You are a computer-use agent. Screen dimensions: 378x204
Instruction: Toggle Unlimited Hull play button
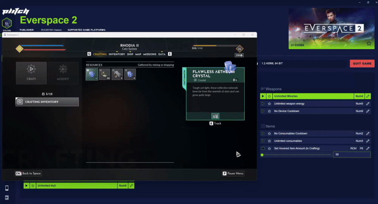[26, 186]
